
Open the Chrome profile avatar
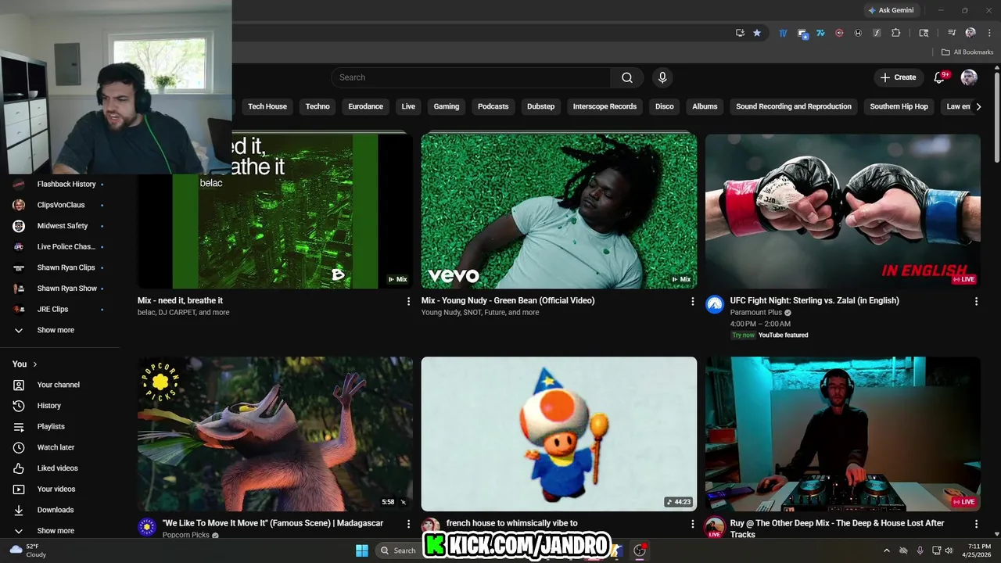coord(971,33)
